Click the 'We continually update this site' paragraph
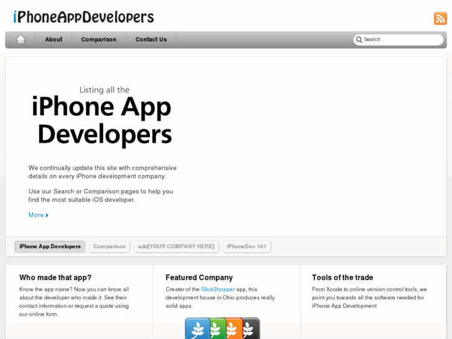The width and height of the screenshot is (452, 339). [103, 172]
